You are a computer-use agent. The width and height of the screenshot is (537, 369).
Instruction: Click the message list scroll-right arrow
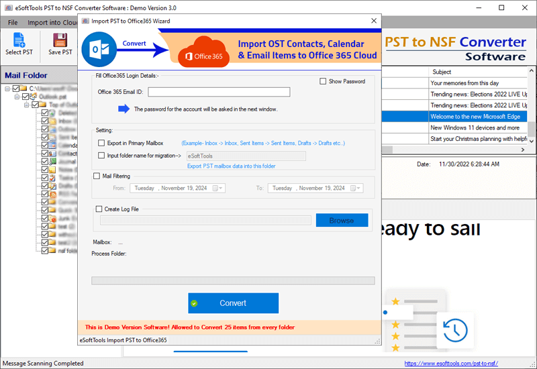523,150
